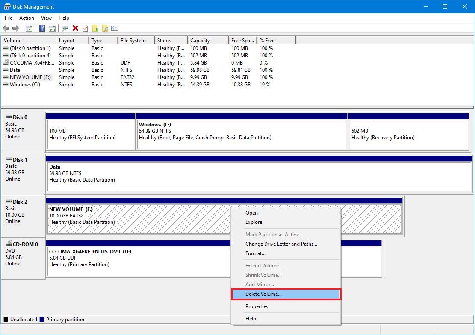This screenshot has width=475, height=335.
Task: Click the Back navigation arrow icon
Action: [6, 28]
